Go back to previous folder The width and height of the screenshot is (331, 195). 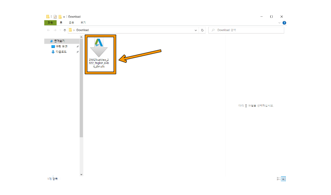click(49, 30)
